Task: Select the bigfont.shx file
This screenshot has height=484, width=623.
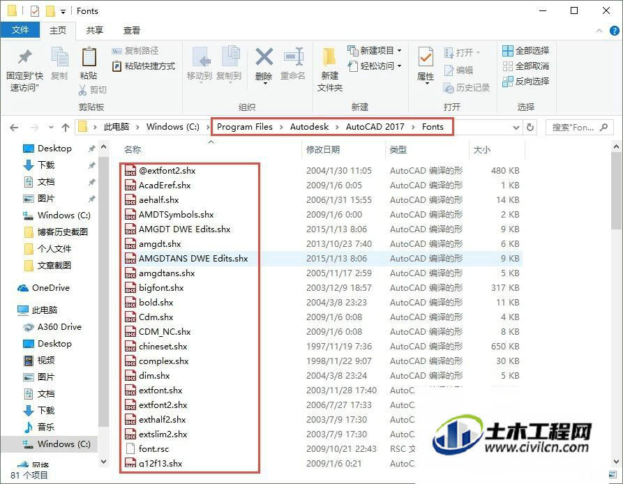Action: (161, 288)
